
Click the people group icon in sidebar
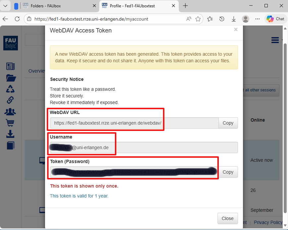coord(11,111)
